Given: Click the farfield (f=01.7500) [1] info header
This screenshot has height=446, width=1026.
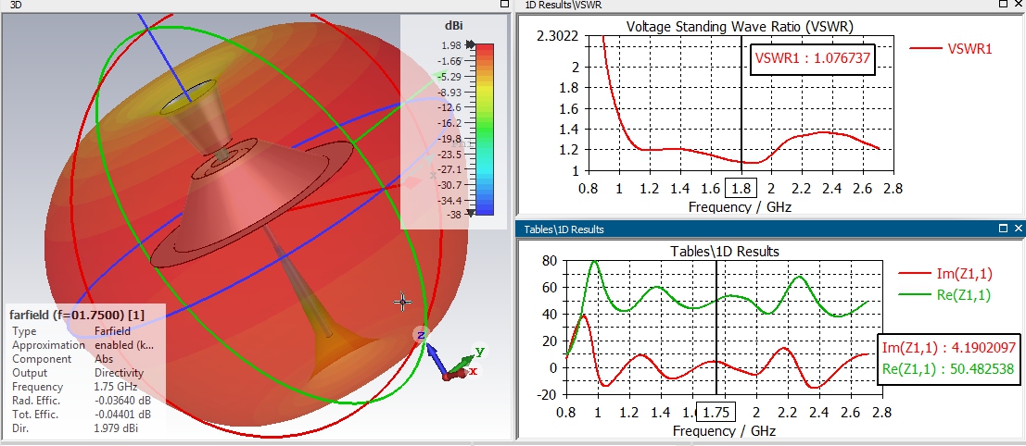Looking at the screenshot, I should coord(77,315).
